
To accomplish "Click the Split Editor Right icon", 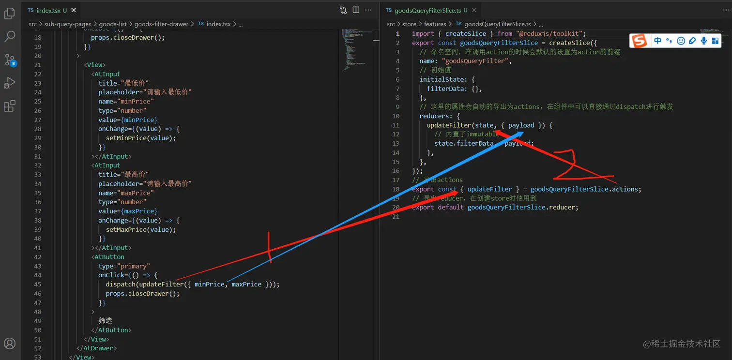I will coord(356,10).
